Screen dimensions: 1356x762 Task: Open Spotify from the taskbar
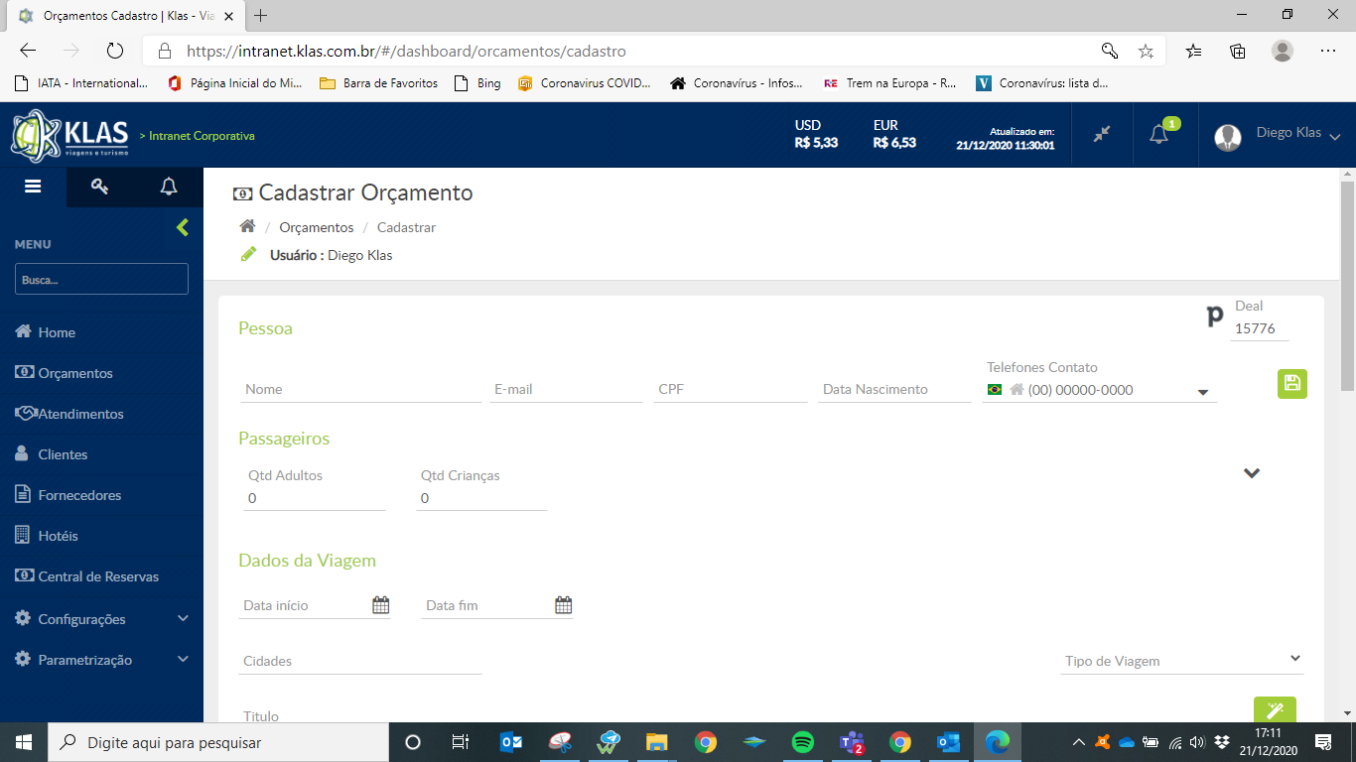[x=803, y=742]
